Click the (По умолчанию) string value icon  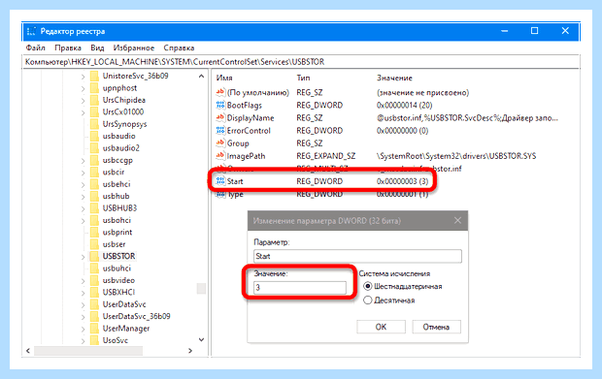point(220,92)
